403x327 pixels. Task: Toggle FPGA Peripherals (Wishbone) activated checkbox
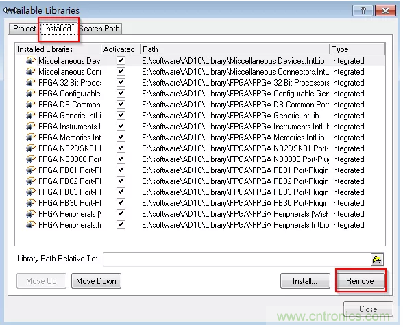coord(121,213)
